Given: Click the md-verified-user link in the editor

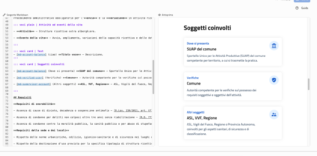Looking at the screenshot, I should (x=30, y=77).
